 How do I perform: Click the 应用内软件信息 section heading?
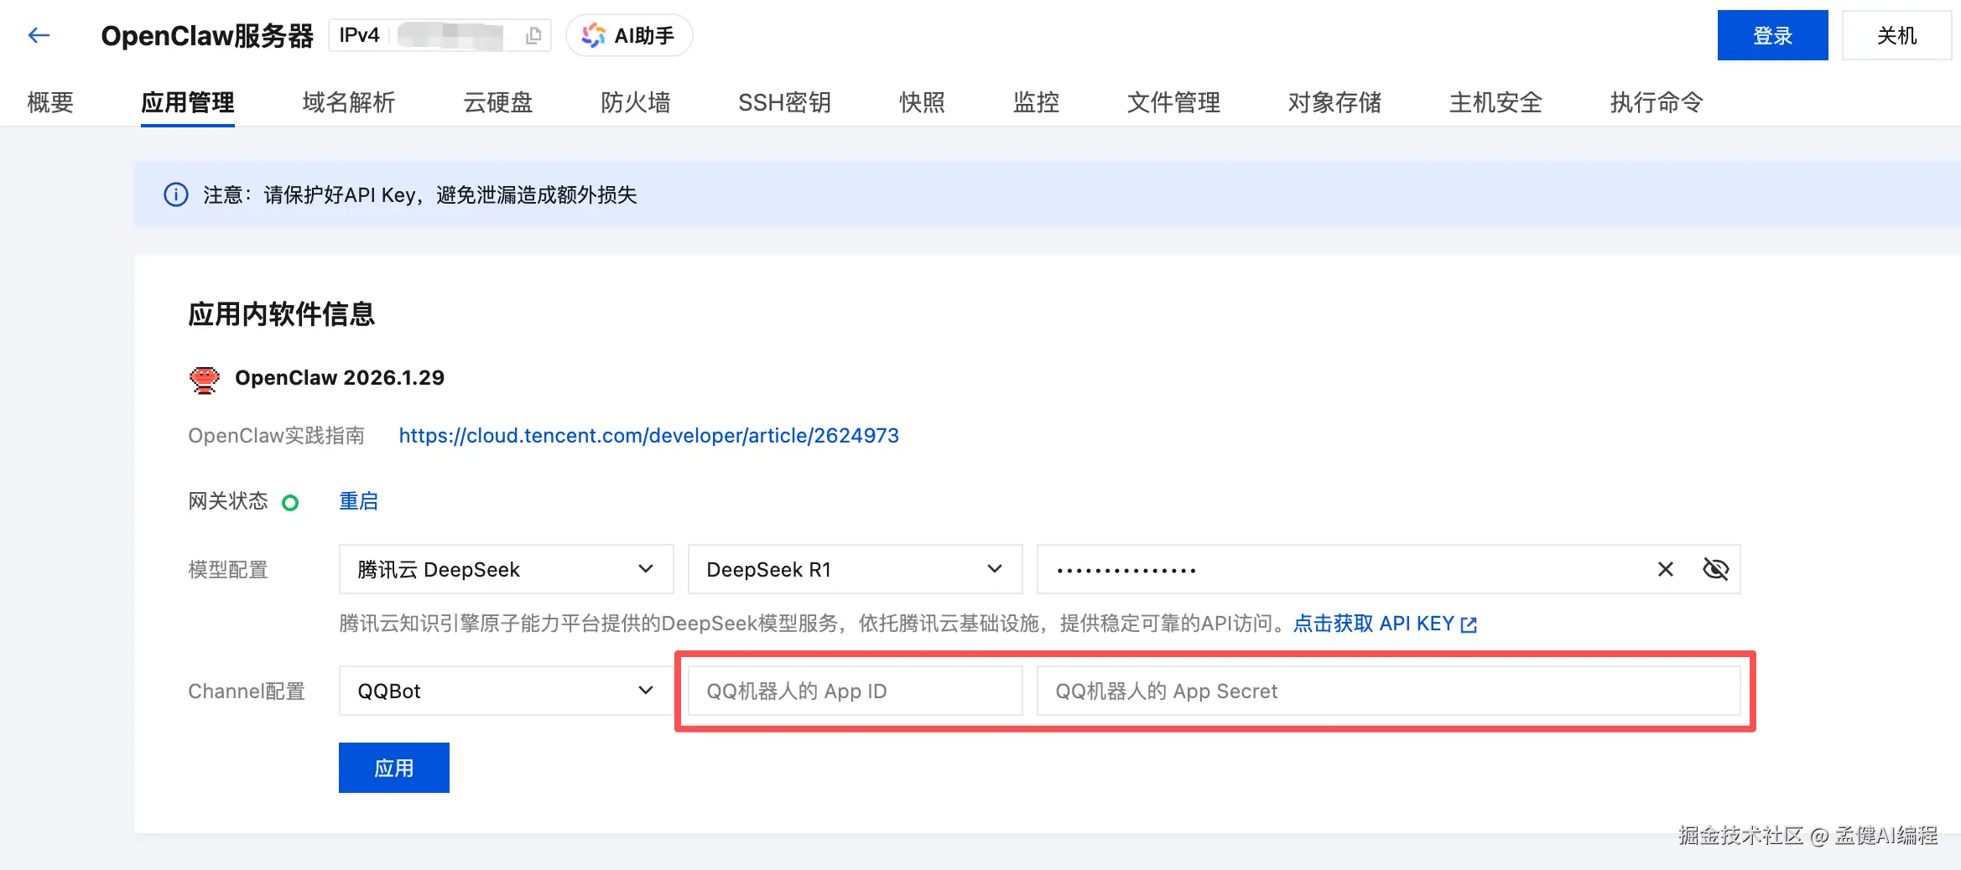(x=281, y=314)
